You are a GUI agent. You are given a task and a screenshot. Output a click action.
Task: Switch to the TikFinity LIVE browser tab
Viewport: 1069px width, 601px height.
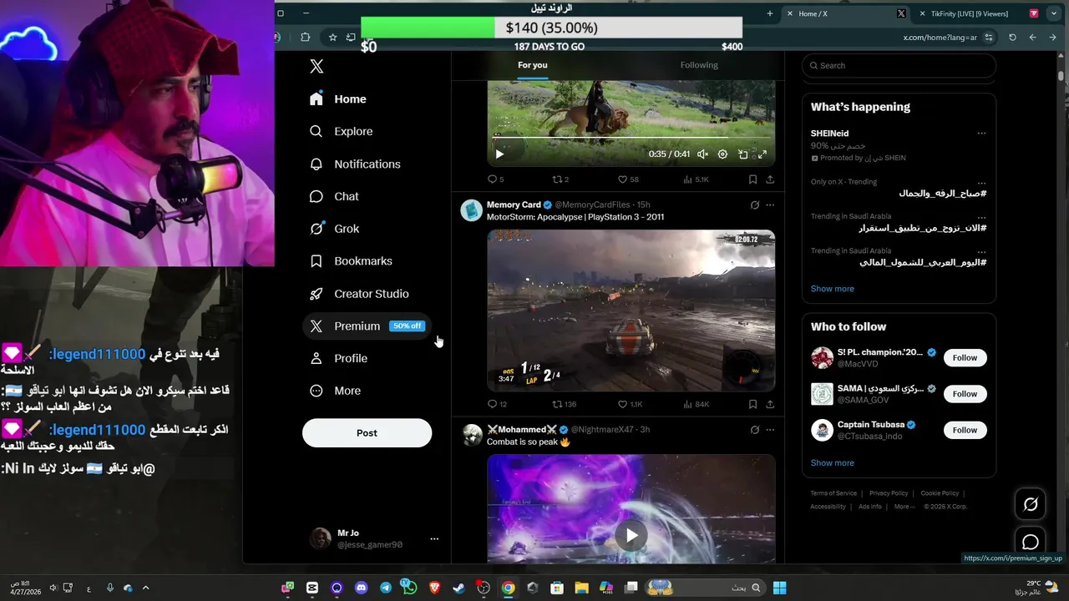pyautogui.click(x=969, y=13)
